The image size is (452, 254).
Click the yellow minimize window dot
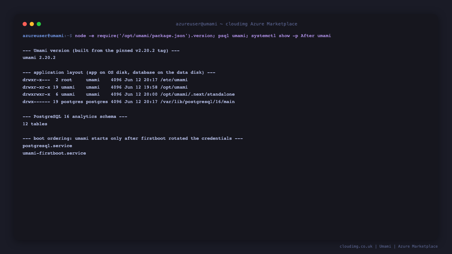tap(32, 24)
